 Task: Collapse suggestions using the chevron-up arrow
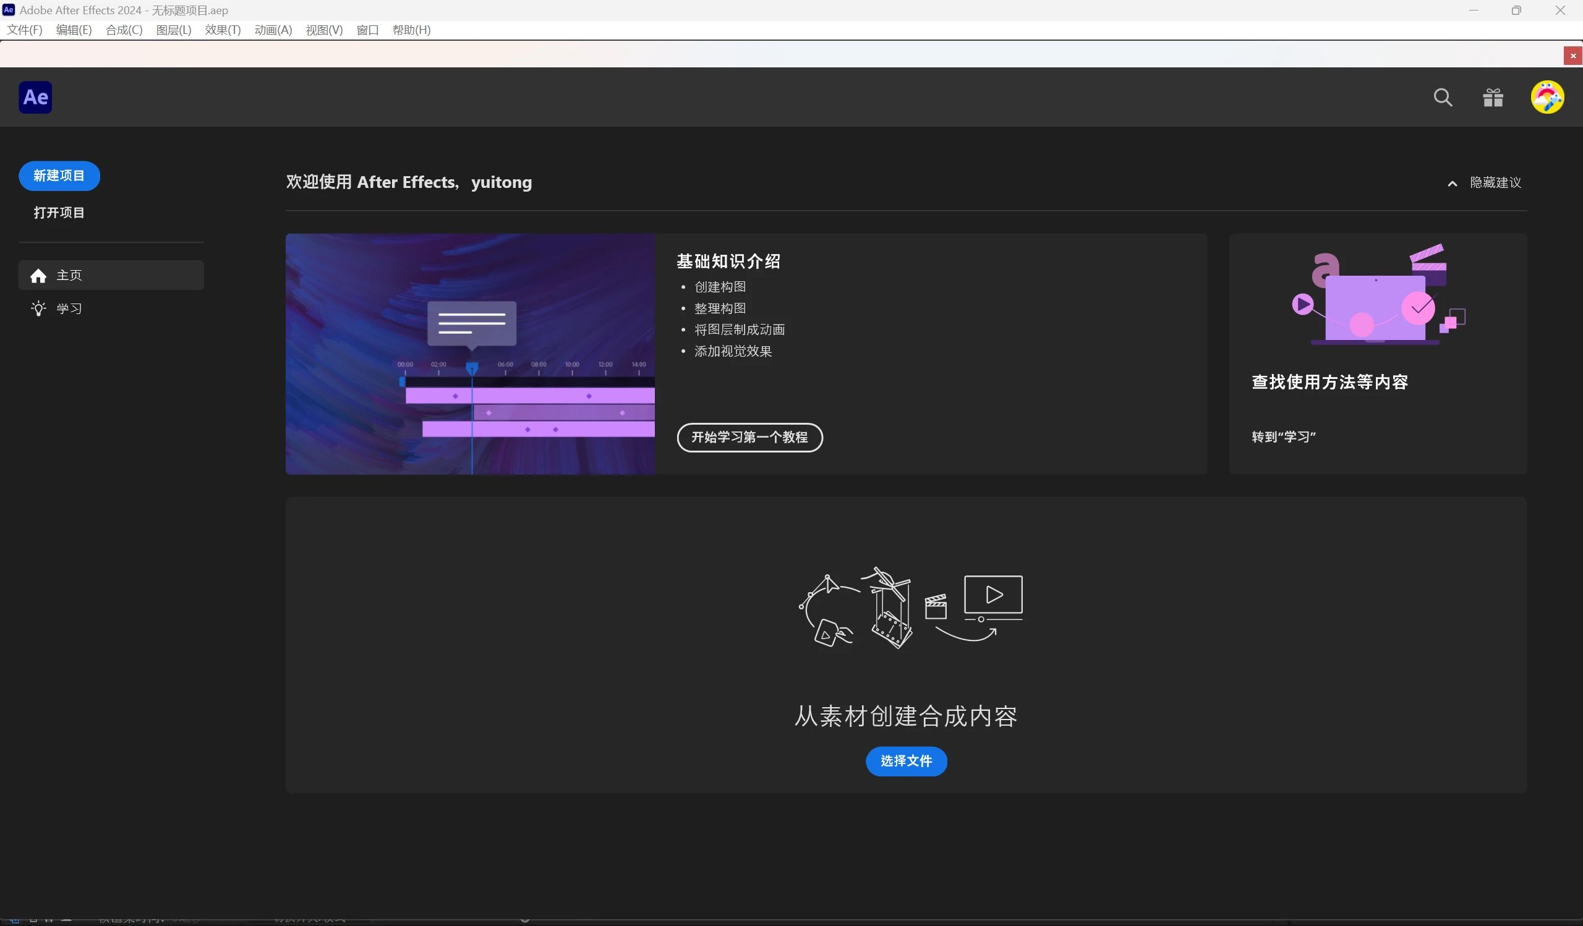pyautogui.click(x=1452, y=182)
